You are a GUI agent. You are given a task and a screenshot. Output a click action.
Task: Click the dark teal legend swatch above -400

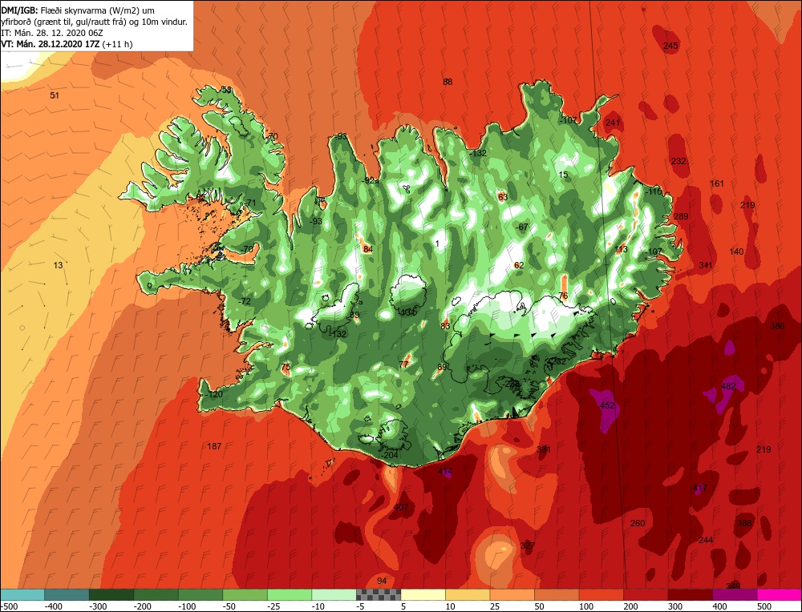[x=67, y=594]
